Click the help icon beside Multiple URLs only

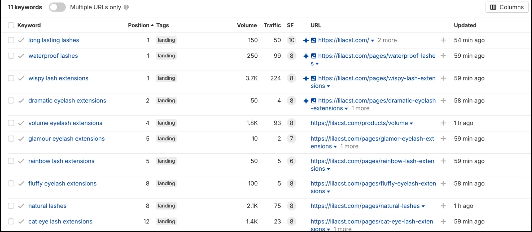(x=126, y=7)
